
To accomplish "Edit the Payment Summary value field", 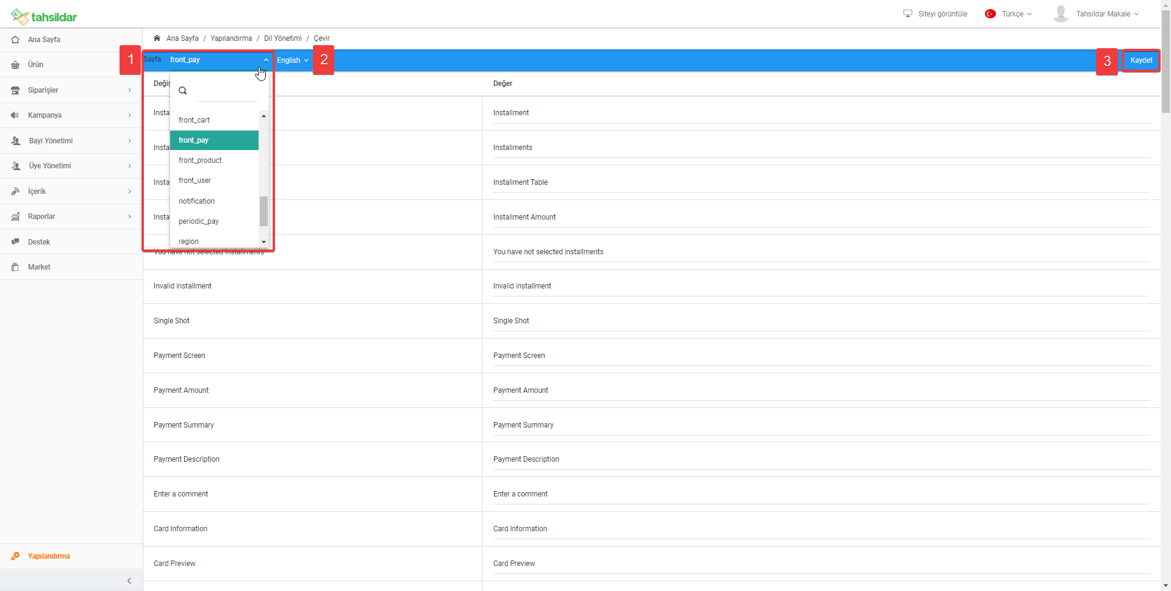I will (x=821, y=426).
